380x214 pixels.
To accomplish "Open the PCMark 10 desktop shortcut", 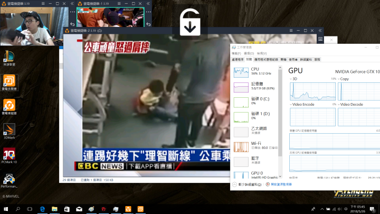I will point(9,155).
